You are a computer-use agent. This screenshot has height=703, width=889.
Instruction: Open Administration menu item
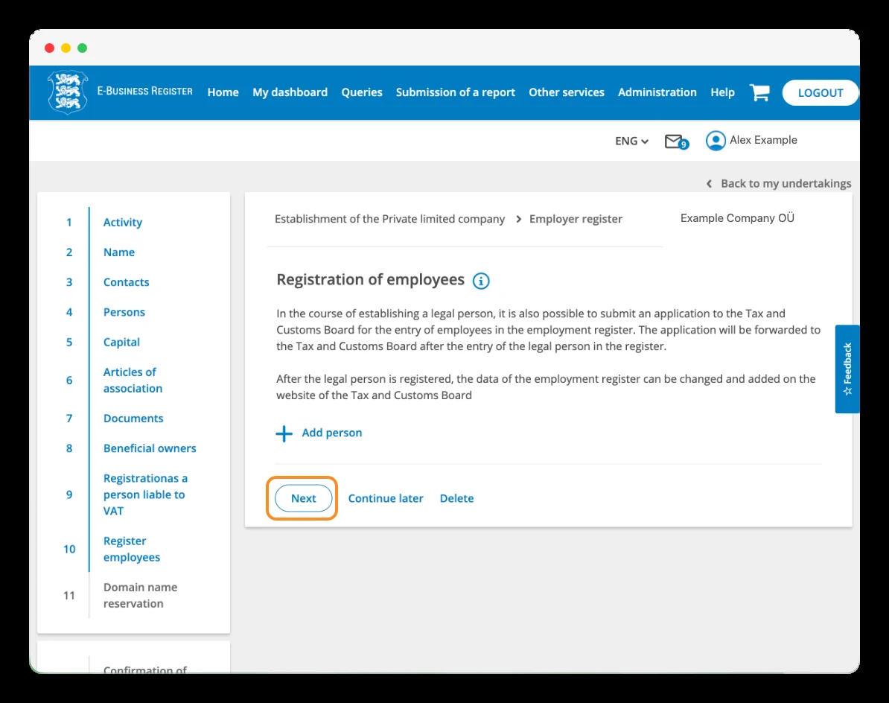point(657,92)
